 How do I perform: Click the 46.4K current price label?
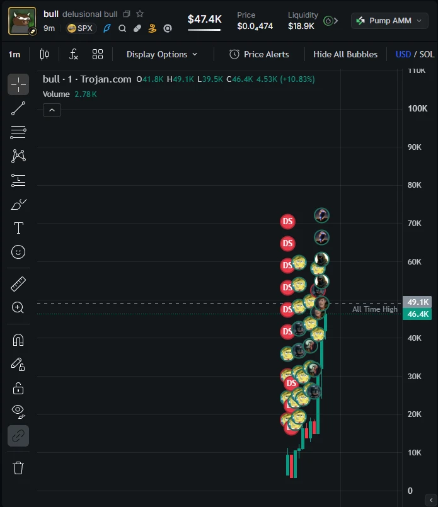tap(417, 314)
